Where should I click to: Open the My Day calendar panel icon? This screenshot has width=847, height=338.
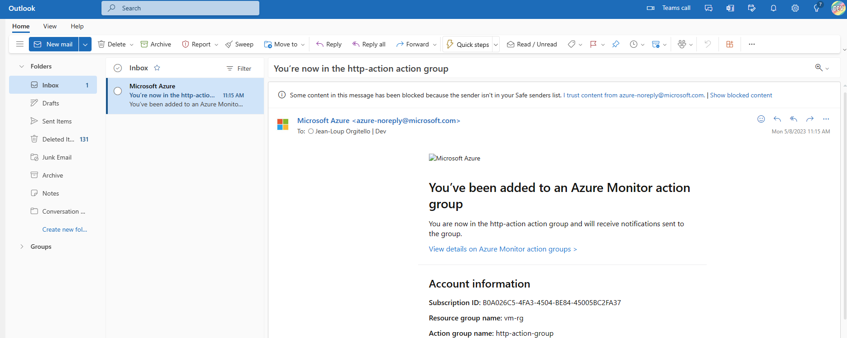coord(752,8)
